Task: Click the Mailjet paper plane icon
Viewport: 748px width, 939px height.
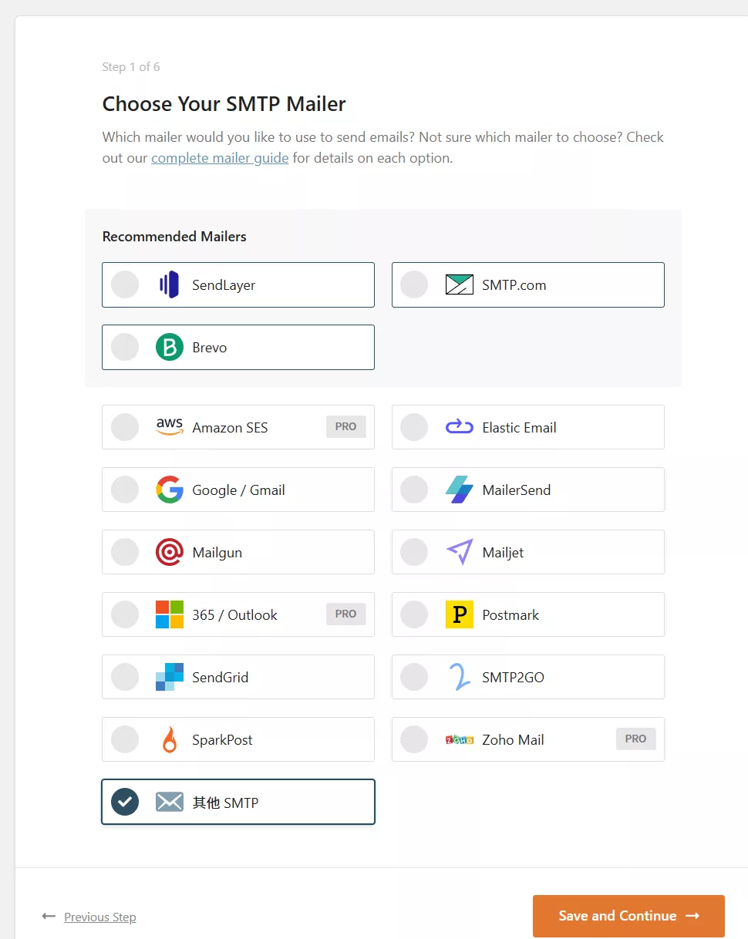Action: (459, 552)
